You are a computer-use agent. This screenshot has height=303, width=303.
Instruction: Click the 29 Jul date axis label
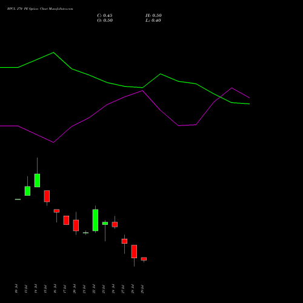142,288
